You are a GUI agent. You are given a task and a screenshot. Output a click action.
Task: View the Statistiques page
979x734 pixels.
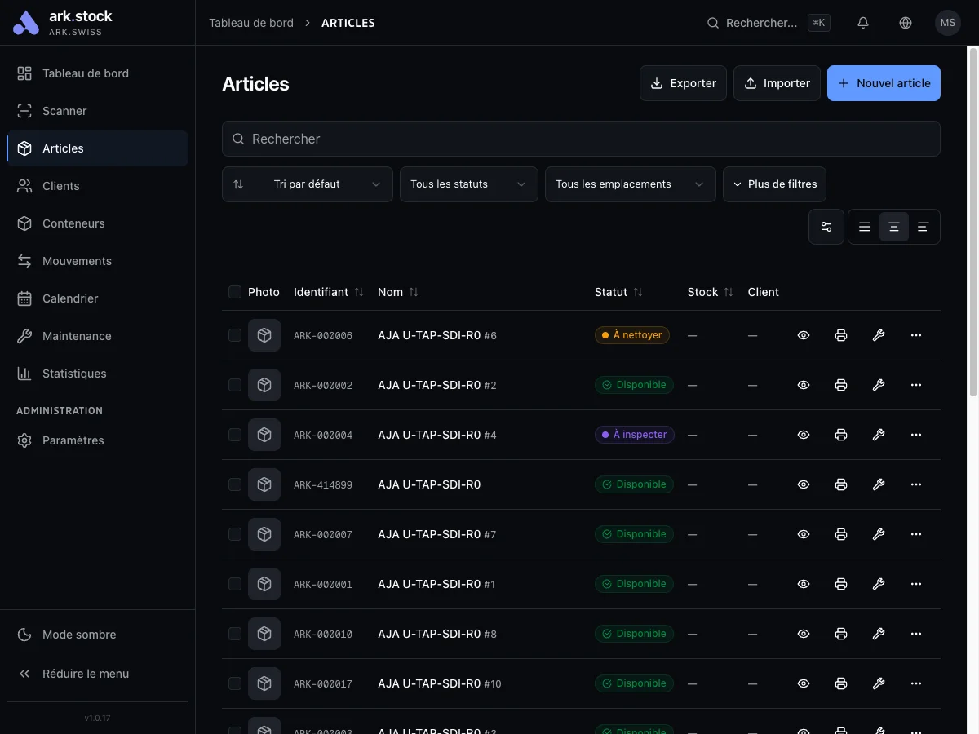pyautogui.click(x=74, y=373)
